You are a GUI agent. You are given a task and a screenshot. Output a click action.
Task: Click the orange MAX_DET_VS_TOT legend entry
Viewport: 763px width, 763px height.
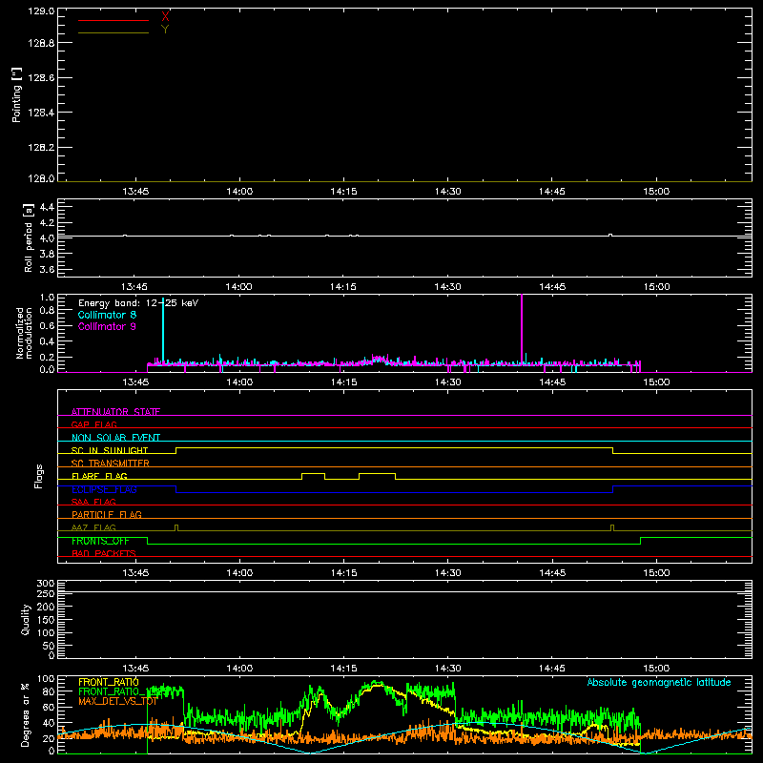[117, 701]
